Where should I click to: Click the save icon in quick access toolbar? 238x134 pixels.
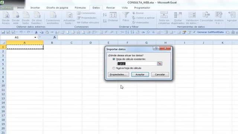[x=3, y=32]
